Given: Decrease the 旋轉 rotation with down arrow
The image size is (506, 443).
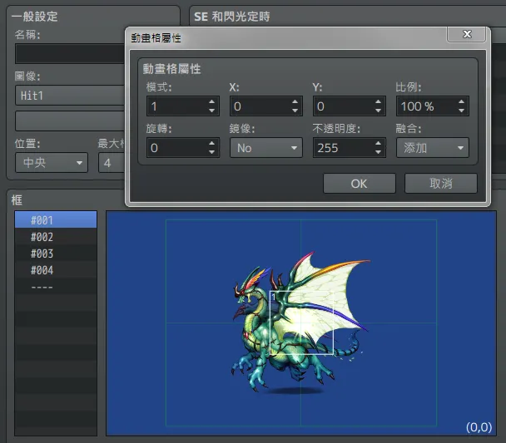Looking at the screenshot, I should (211, 152).
